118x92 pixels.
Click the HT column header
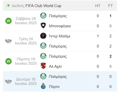click(x=98, y=6)
